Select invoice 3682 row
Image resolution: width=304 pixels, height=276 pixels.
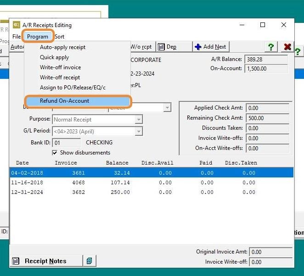pyautogui.click(x=152, y=192)
